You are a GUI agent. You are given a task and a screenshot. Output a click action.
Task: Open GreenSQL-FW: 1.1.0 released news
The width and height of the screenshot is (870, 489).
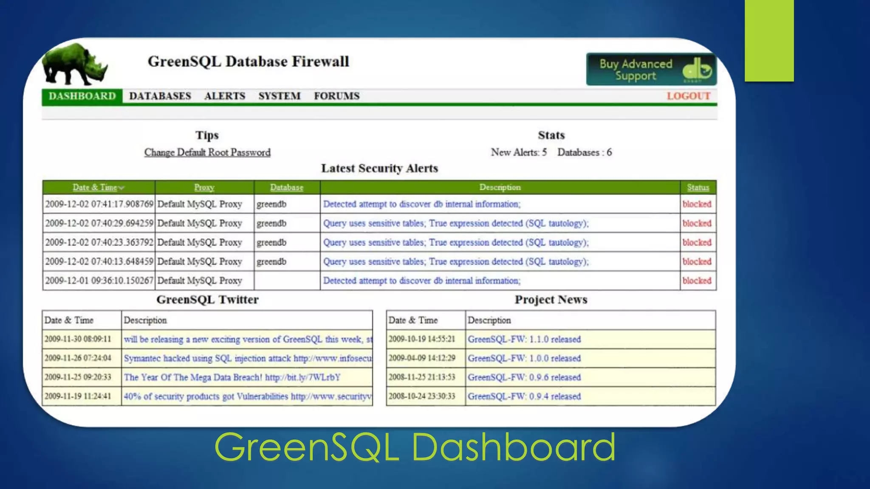coord(524,339)
